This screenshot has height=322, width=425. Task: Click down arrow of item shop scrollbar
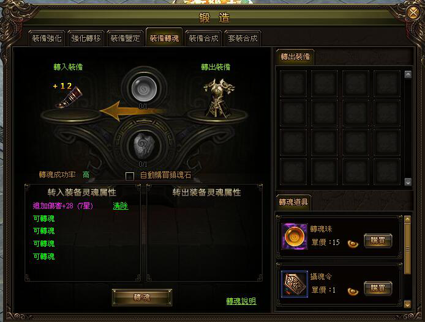[407, 304]
